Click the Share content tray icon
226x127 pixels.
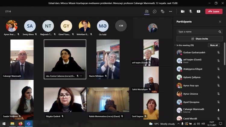199,11
